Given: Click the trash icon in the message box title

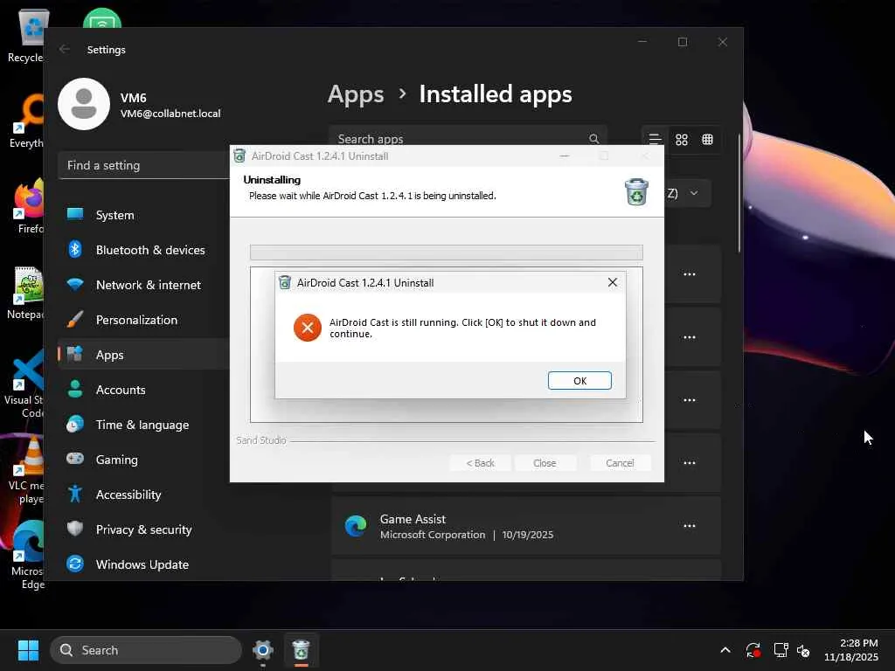Looking at the screenshot, I should pos(284,282).
